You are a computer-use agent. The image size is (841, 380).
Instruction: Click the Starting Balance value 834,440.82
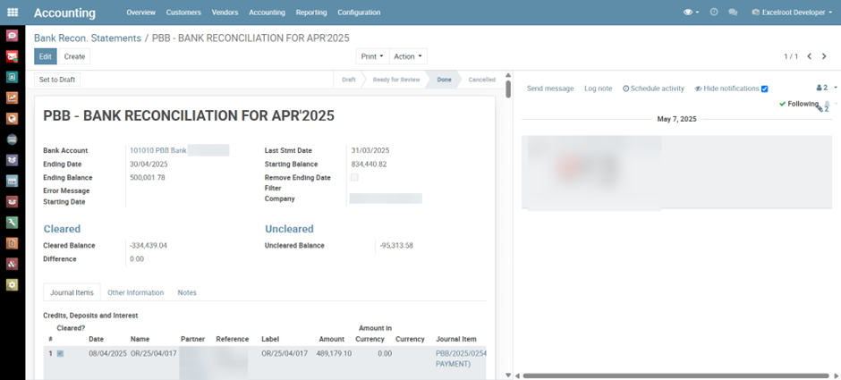coord(369,164)
